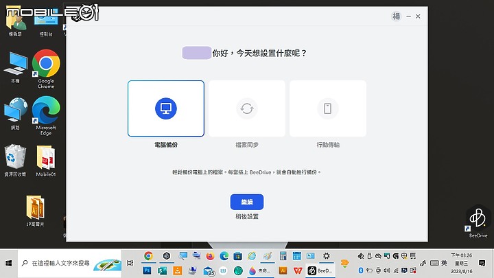Open the touch keyboard tray icon
The width and height of the screenshot is (494, 278).
[x=434, y=263]
